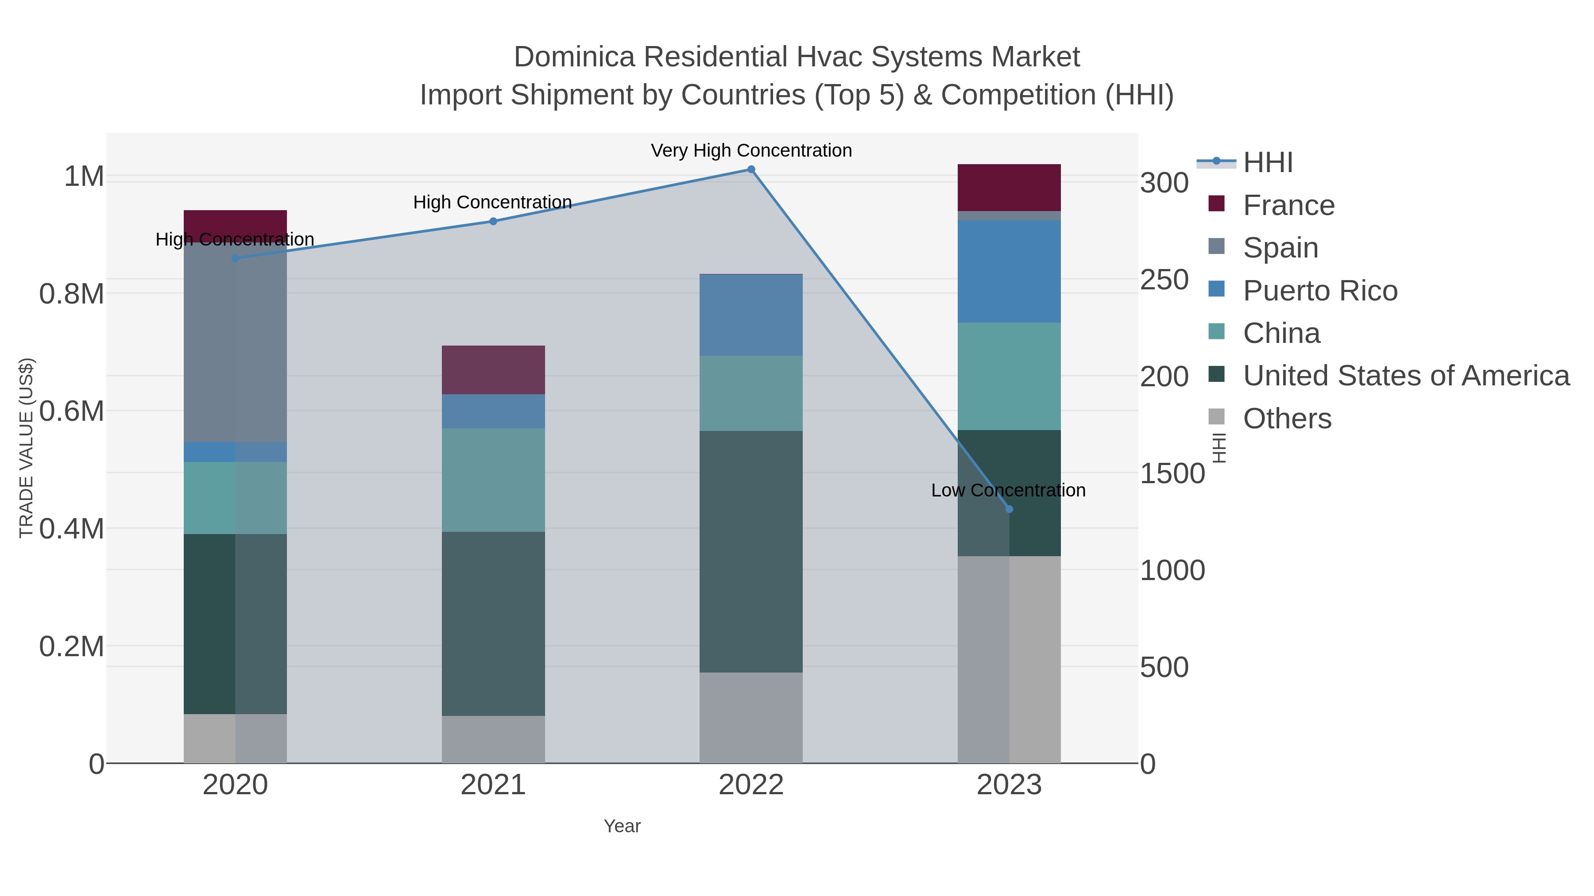Image resolution: width=1594 pixels, height=896 pixels.
Task: Toggle United States of America legend entry
Action: (1389, 376)
